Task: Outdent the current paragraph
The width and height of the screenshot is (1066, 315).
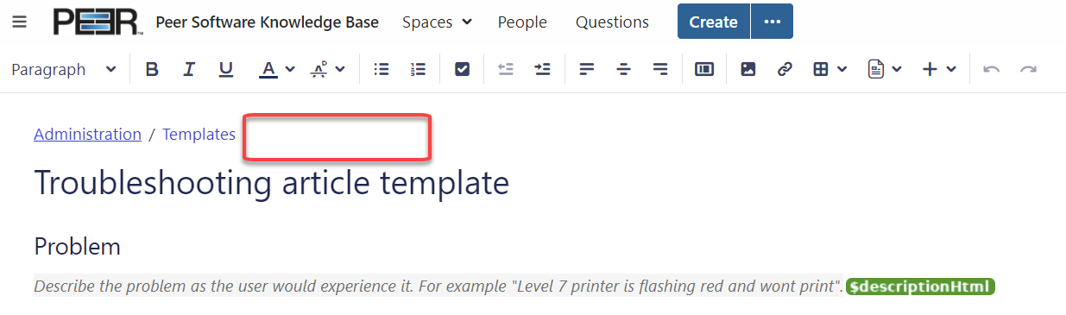Action: [506, 69]
